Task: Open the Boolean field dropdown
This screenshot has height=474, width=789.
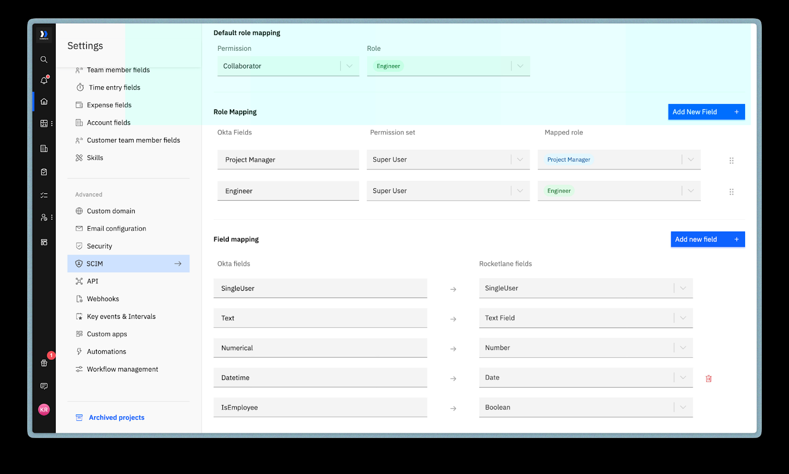Action: [x=586, y=407]
